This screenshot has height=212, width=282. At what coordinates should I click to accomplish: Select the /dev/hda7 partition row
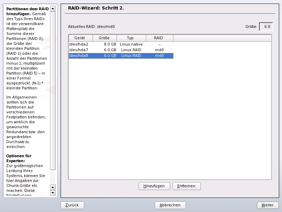point(79,50)
